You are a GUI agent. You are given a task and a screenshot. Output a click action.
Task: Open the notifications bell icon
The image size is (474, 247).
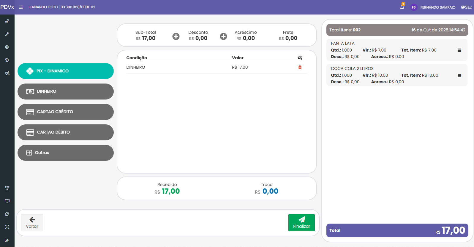pos(402,7)
